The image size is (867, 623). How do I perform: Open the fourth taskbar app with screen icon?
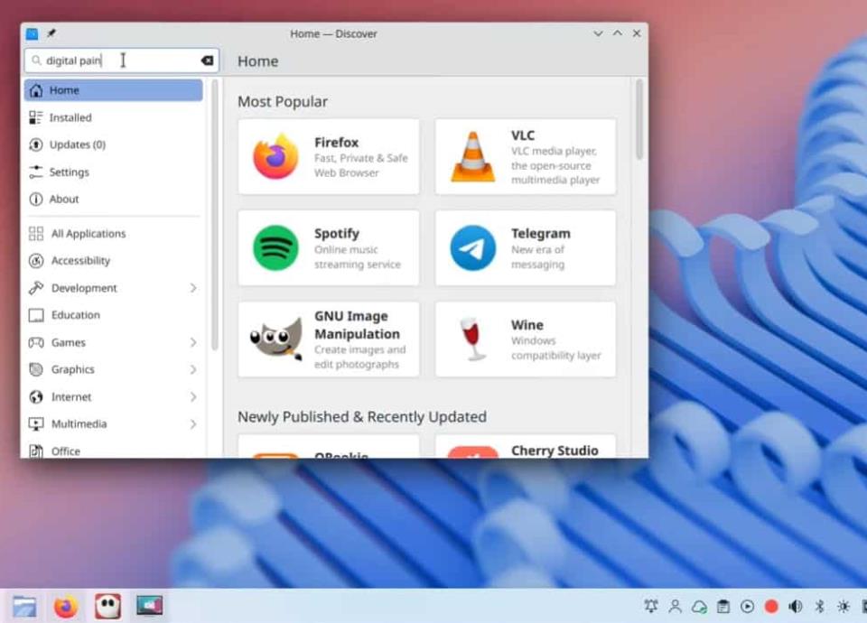[150, 605]
